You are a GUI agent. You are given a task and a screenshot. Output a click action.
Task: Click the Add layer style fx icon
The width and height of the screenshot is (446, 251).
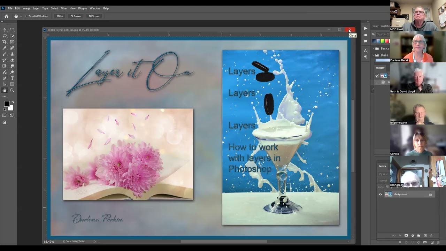tap(400, 236)
